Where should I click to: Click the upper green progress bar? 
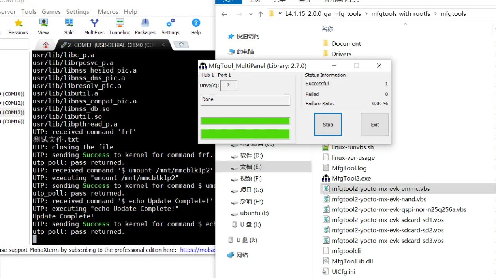pos(245,121)
